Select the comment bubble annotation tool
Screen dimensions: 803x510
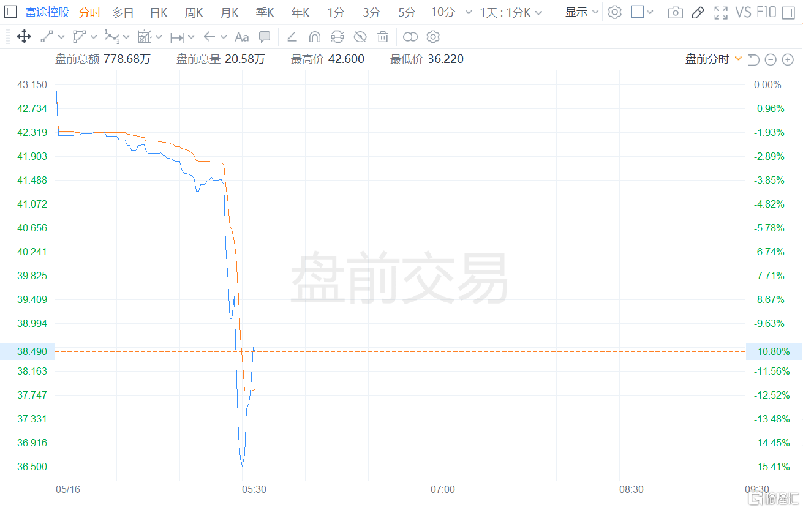pos(265,37)
